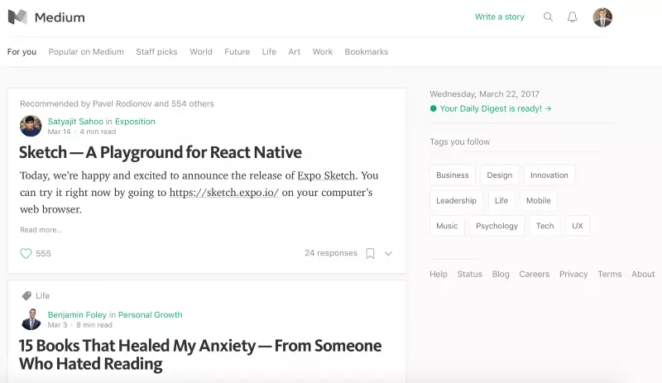Screen dimensions: 662x383
Task: Click Benjamin Foley's author avatar
Action: click(x=31, y=319)
